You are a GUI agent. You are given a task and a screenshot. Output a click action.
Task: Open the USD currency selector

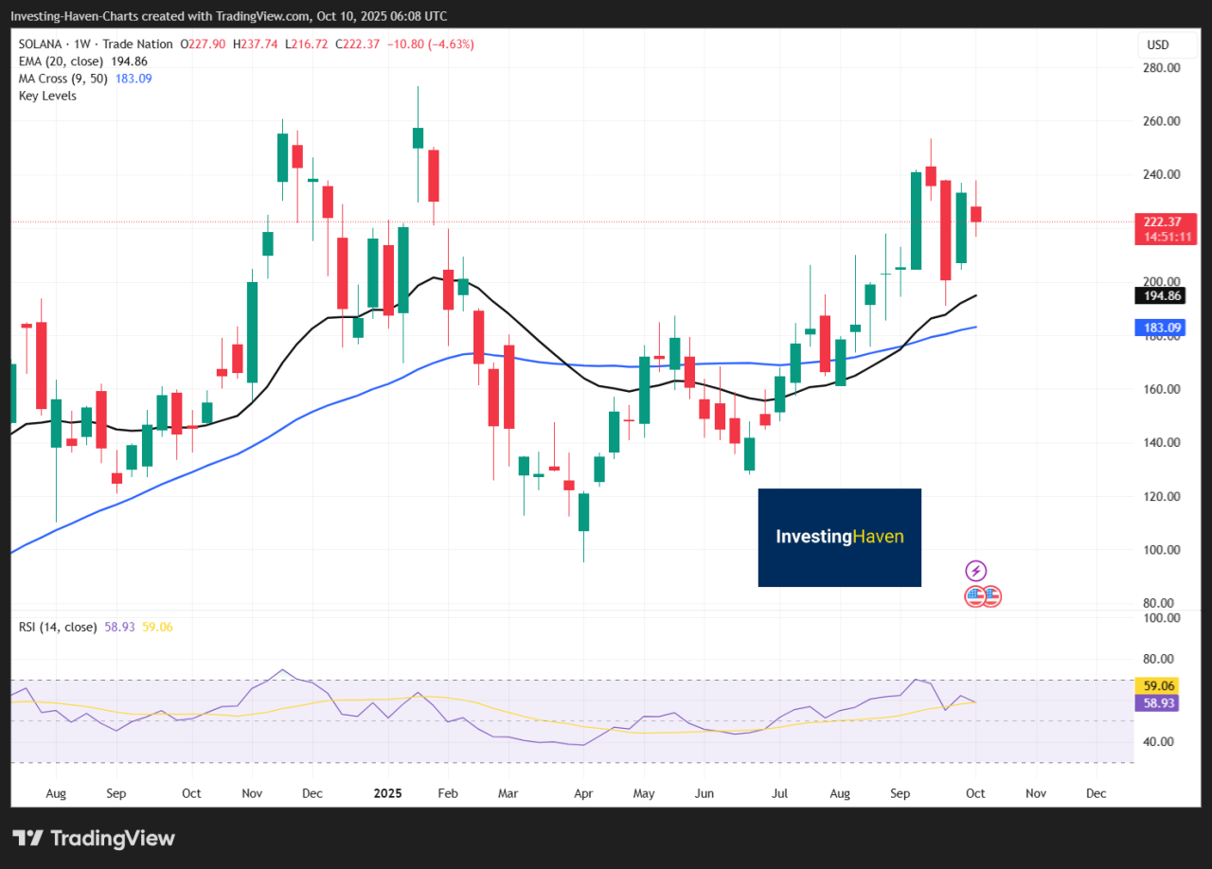[1157, 44]
